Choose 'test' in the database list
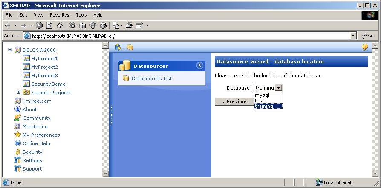 260,101
